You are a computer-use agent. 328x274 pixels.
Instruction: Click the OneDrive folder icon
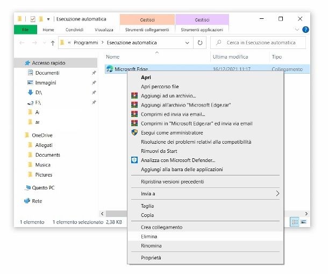coord(27,135)
